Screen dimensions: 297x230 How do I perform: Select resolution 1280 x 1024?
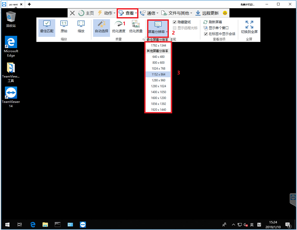coord(158,86)
